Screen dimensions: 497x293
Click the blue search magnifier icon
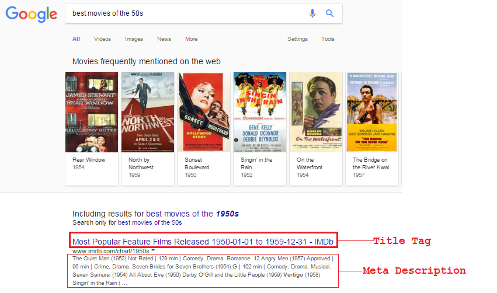pyautogui.click(x=329, y=13)
